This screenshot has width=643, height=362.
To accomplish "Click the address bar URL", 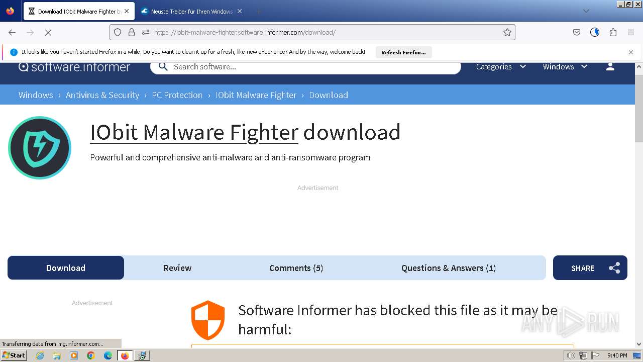I will click(x=245, y=32).
